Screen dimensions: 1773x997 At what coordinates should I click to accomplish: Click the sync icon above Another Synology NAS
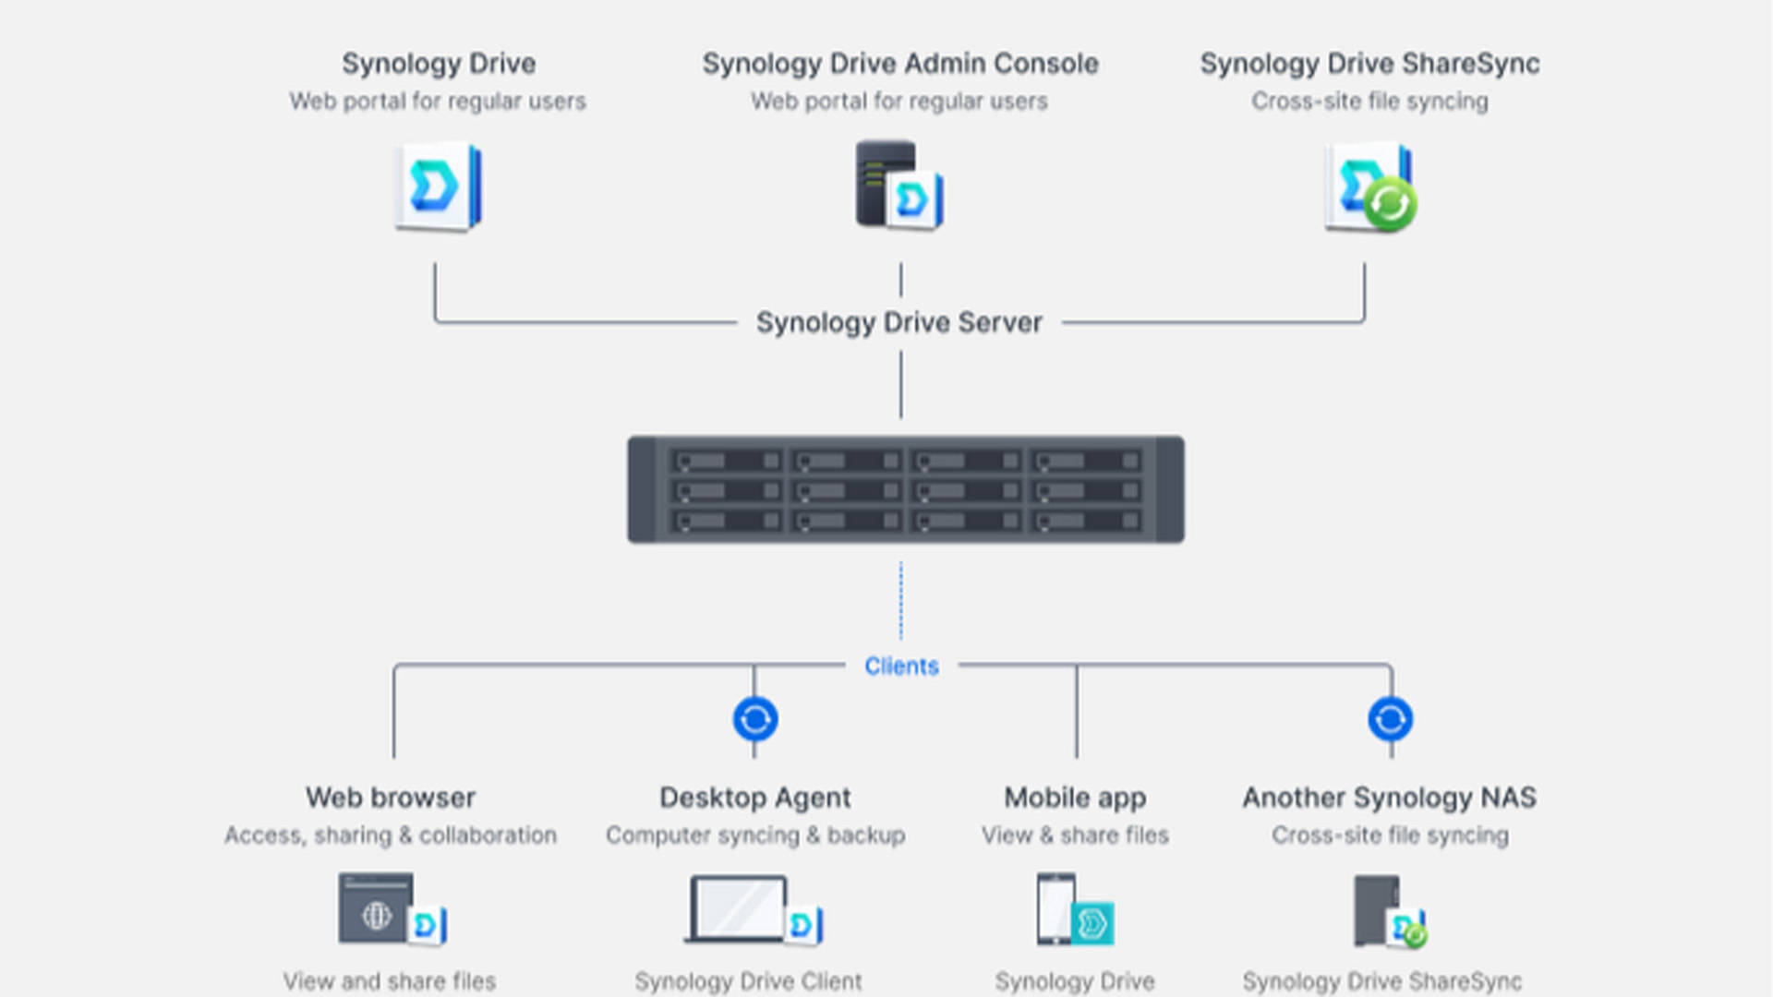(x=1391, y=719)
